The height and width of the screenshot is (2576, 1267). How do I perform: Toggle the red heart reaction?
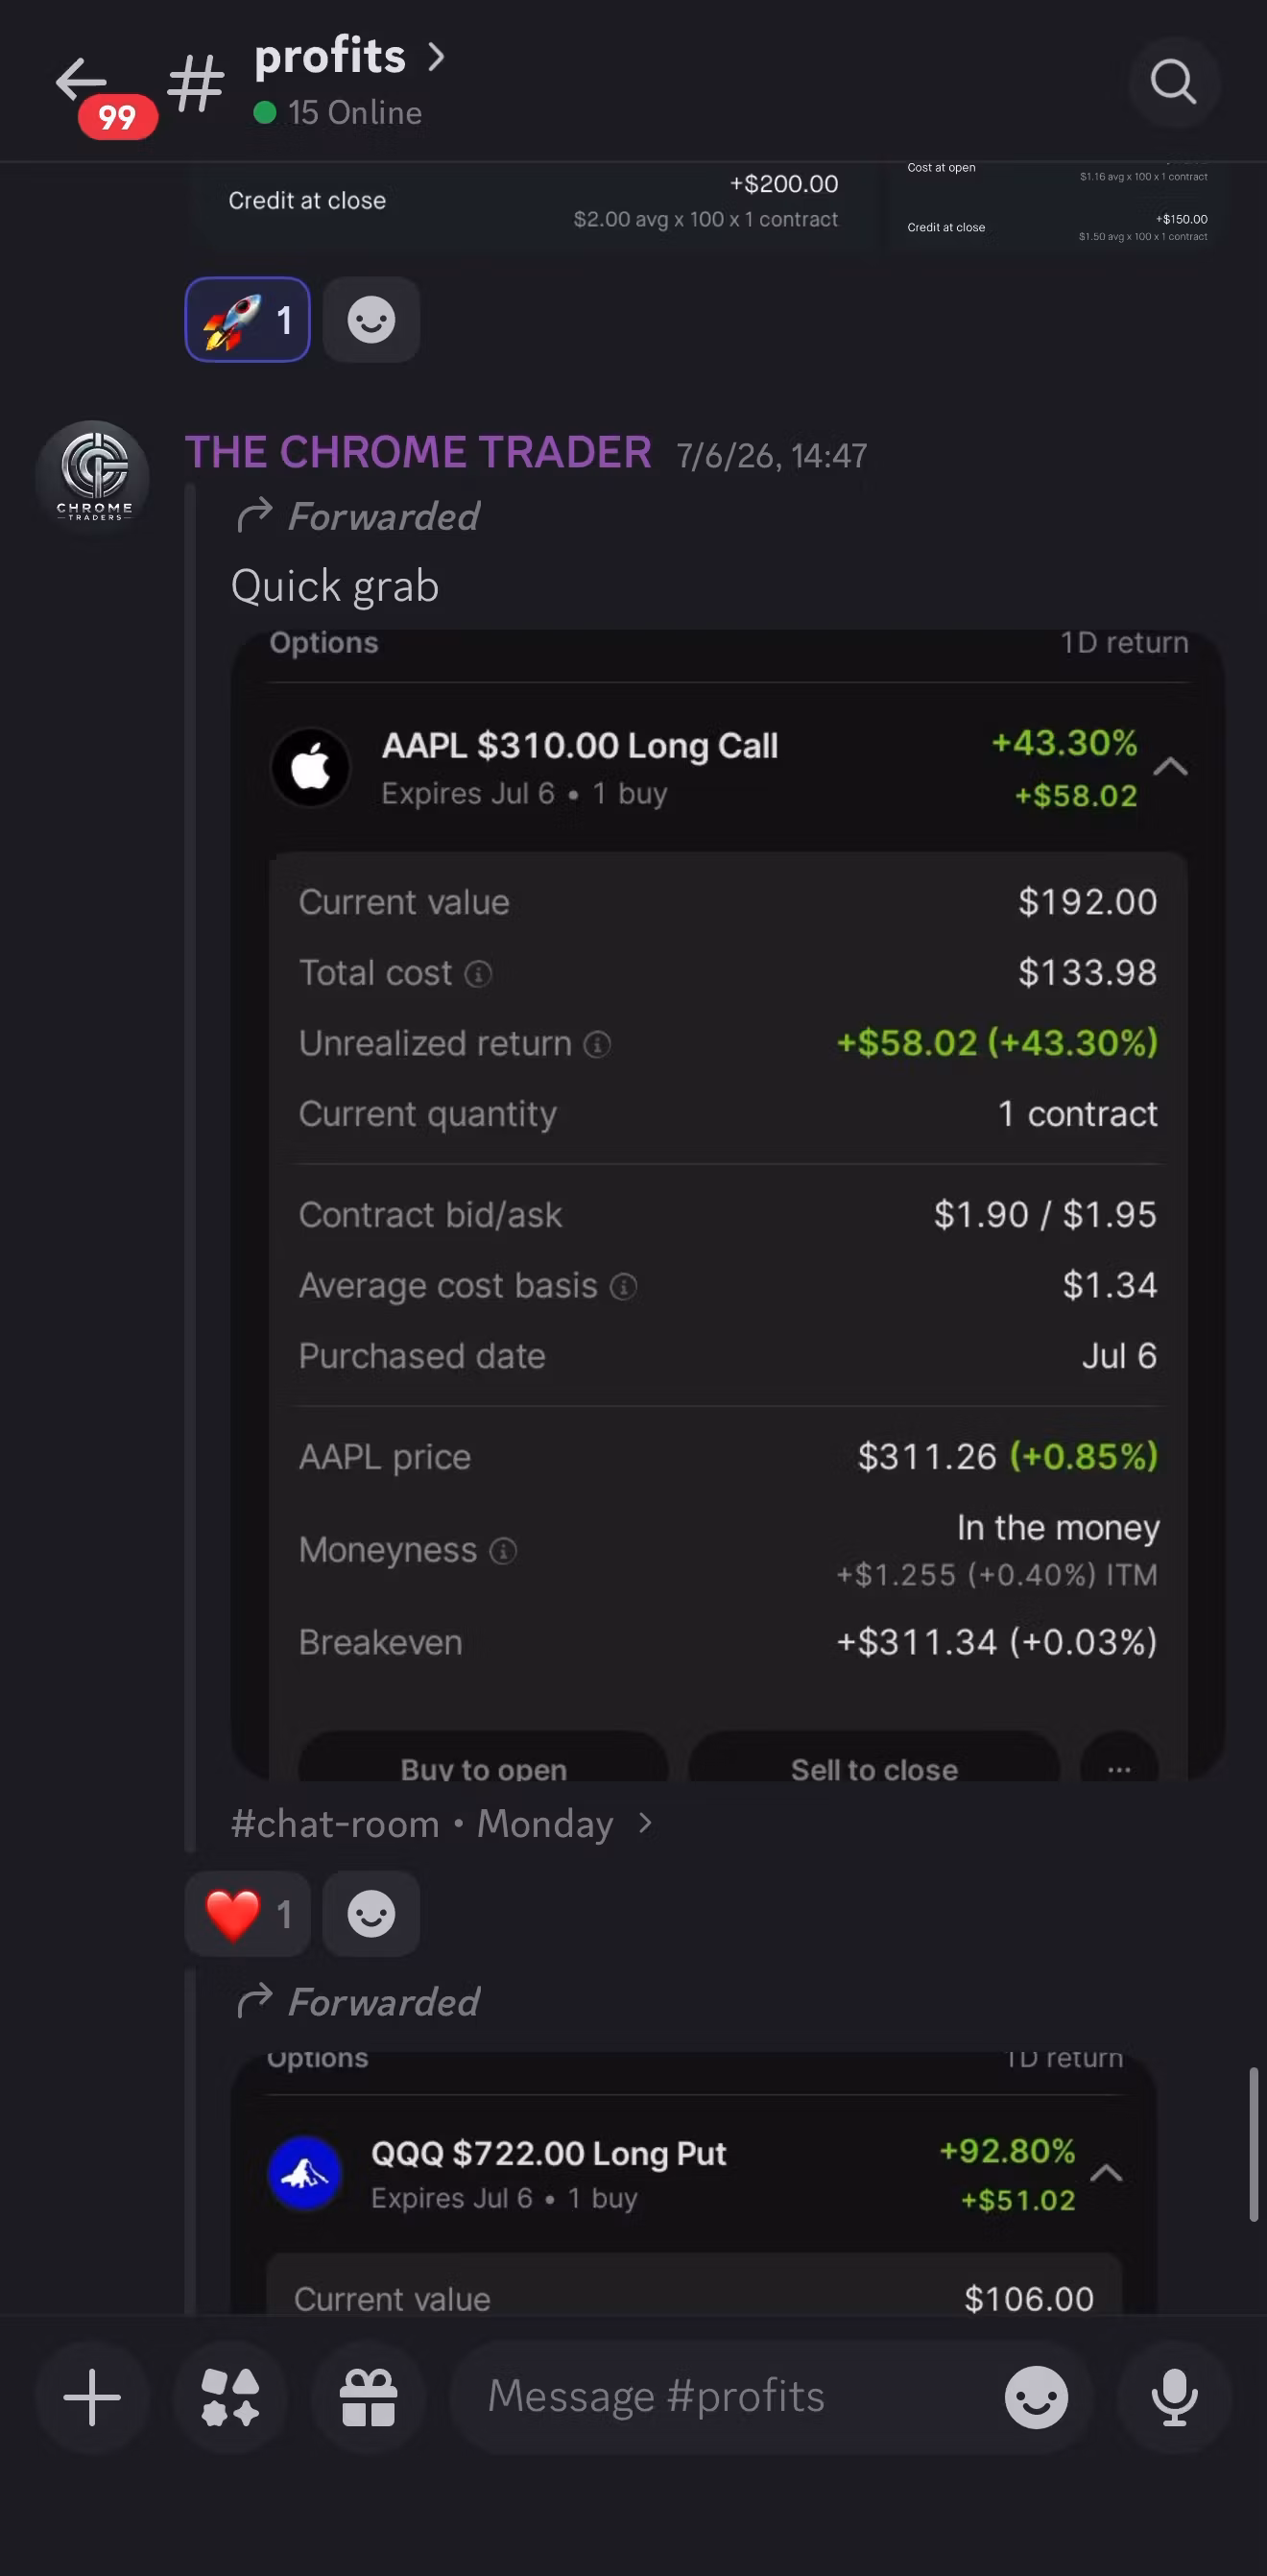point(247,1913)
